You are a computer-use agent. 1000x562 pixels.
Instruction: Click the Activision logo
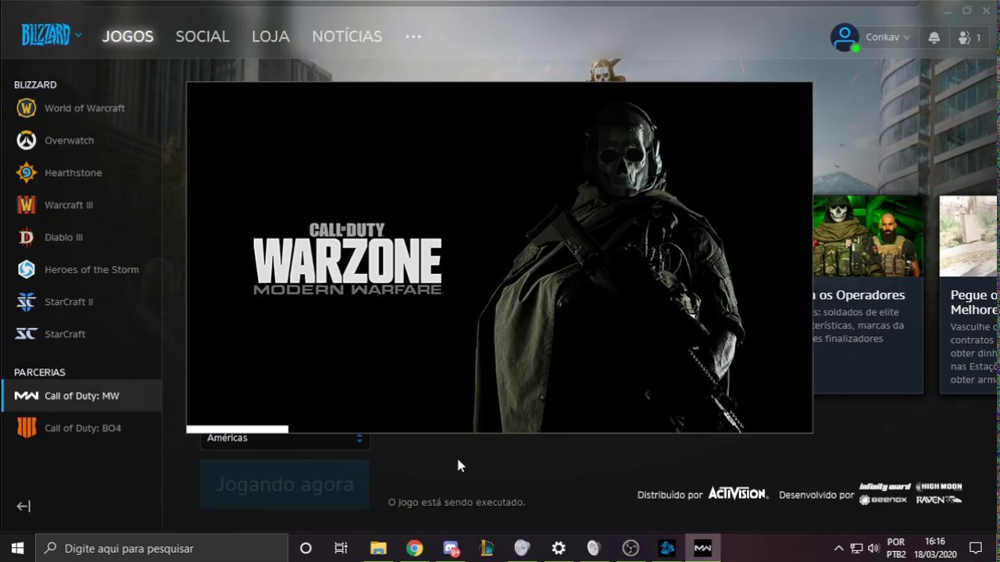[x=738, y=493]
